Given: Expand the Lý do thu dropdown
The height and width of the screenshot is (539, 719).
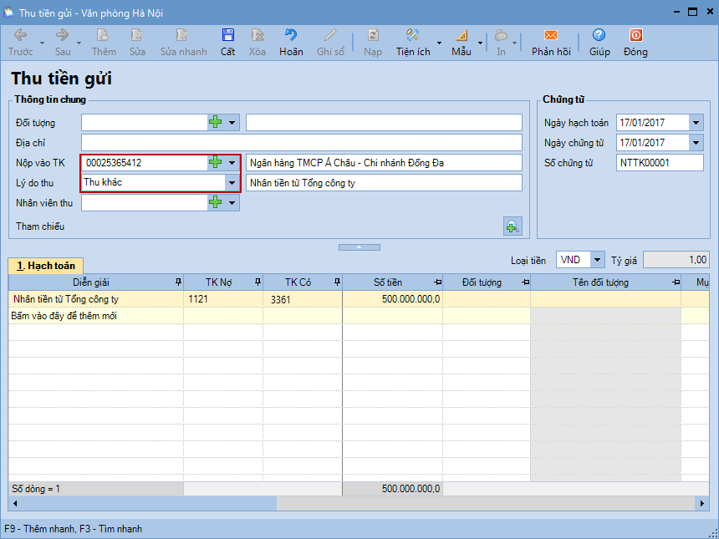Looking at the screenshot, I should (x=232, y=182).
